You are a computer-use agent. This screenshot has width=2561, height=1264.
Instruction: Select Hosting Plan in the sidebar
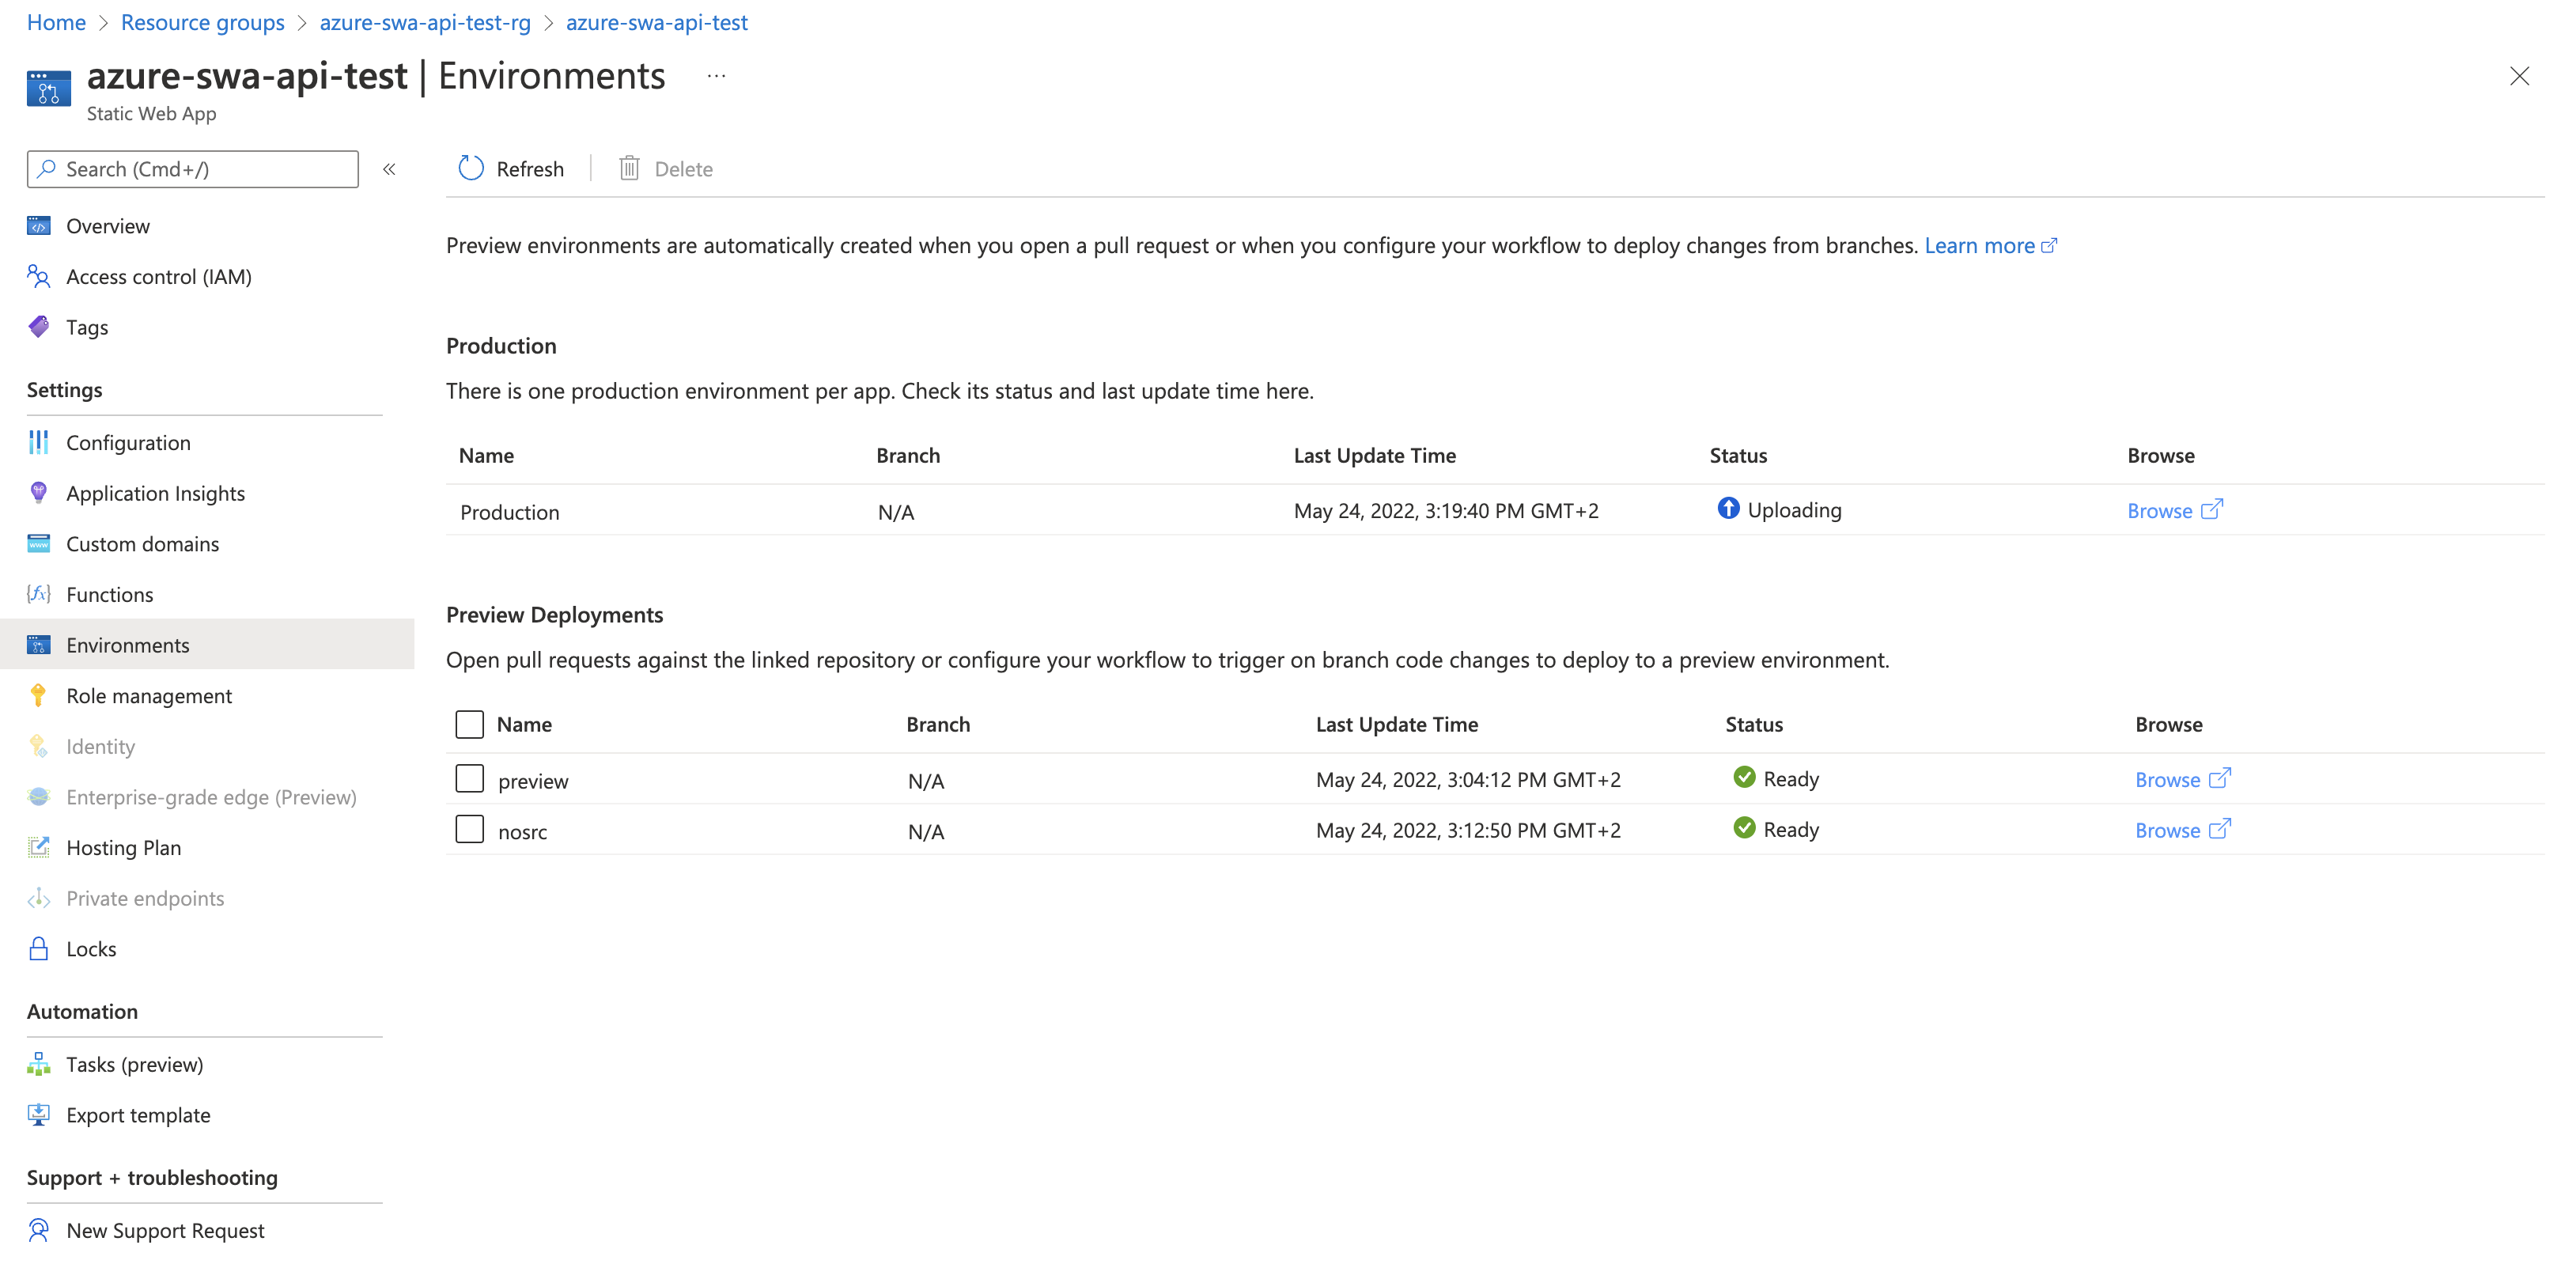pyautogui.click(x=123, y=847)
